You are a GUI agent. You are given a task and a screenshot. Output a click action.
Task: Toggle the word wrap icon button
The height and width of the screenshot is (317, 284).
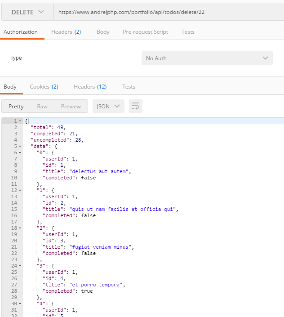[x=136, y=106]
